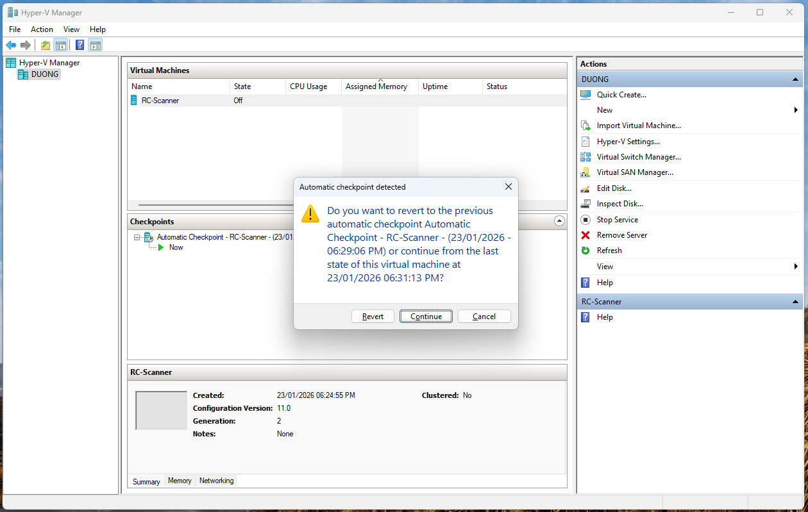
Task: Click the Cancel button in dialog
Action: tap(484, 317)
